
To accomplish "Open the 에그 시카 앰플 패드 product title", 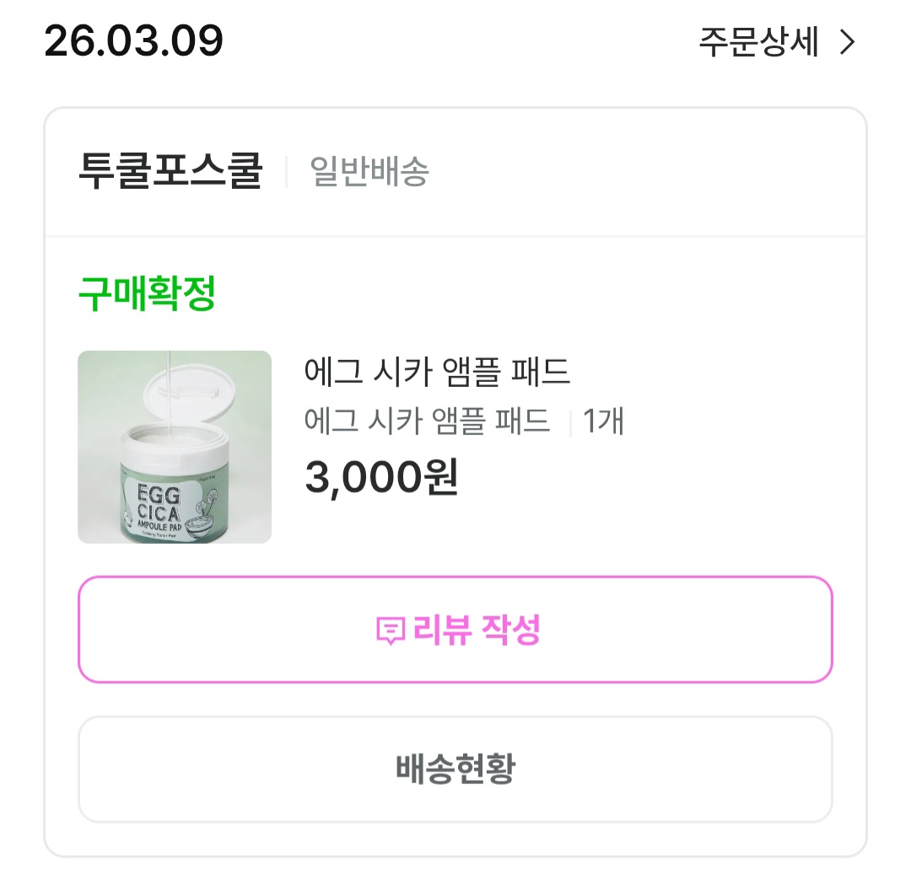I will coord(438,371).
